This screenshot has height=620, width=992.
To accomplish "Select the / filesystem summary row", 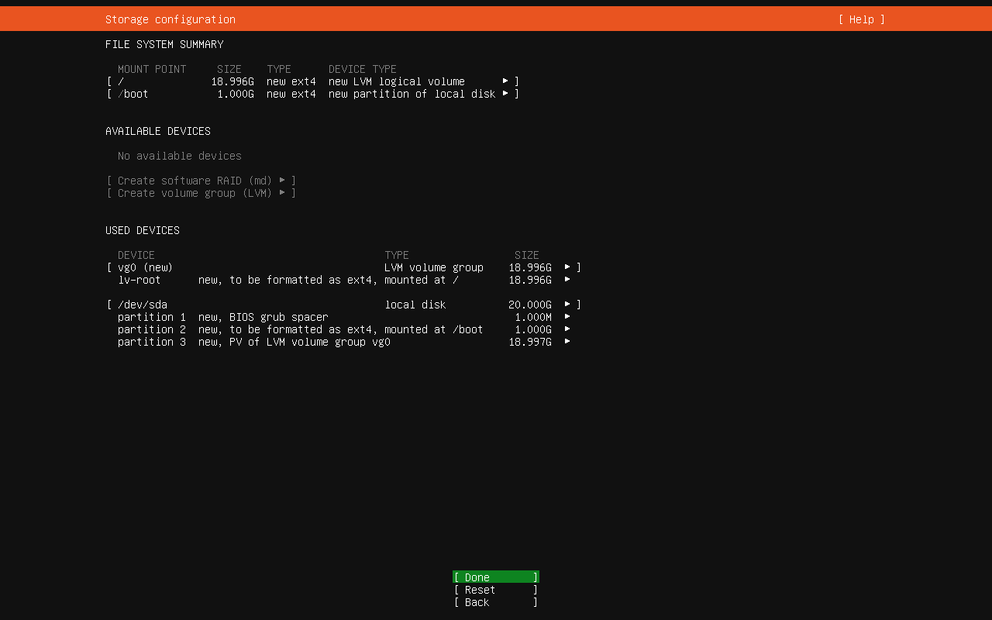I will click(x=310, y=81).
